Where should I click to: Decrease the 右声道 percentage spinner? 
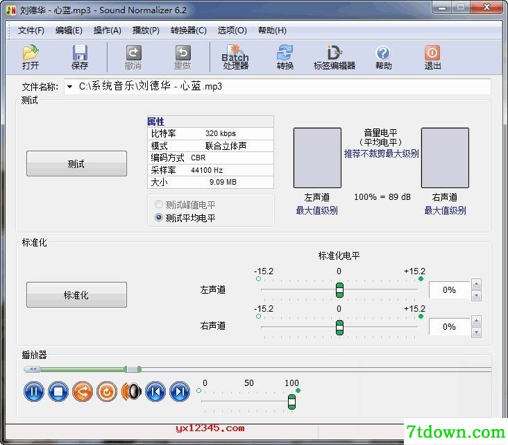[x=476, y=333]
